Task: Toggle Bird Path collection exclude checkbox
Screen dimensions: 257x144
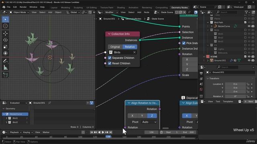Action: 245,22
